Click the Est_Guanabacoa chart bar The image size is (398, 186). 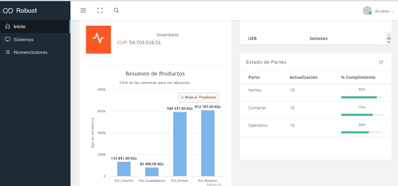click(x=152, y=172)
